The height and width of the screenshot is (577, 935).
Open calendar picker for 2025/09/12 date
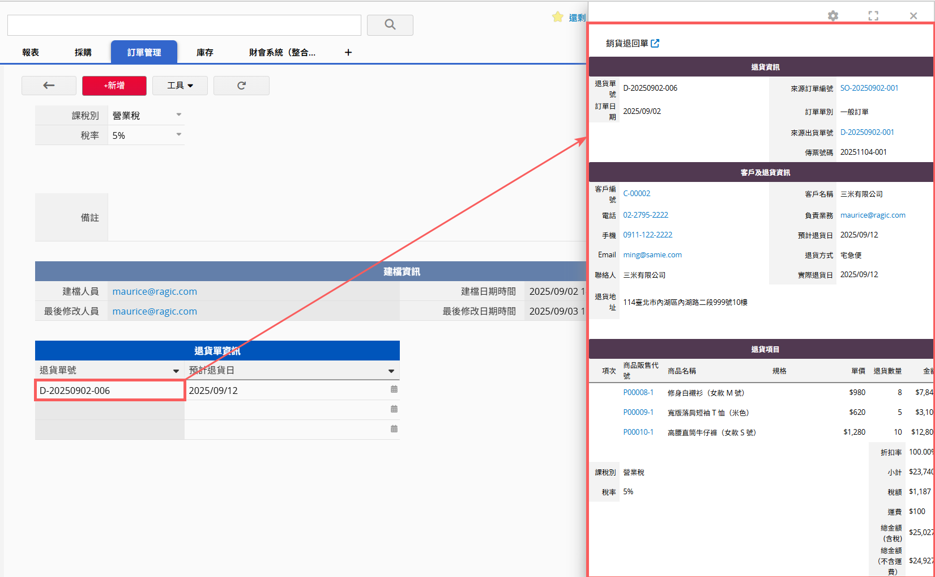[x=394, y=389]
